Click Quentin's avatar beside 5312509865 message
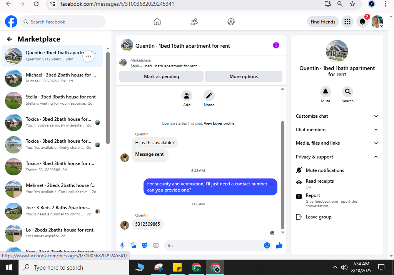This screenshot has height=275, width=394. (x=125, y=225)
